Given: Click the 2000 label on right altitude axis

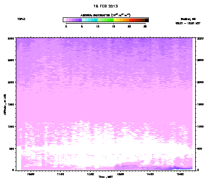Looking at the screenshot, I should [200, 82].
